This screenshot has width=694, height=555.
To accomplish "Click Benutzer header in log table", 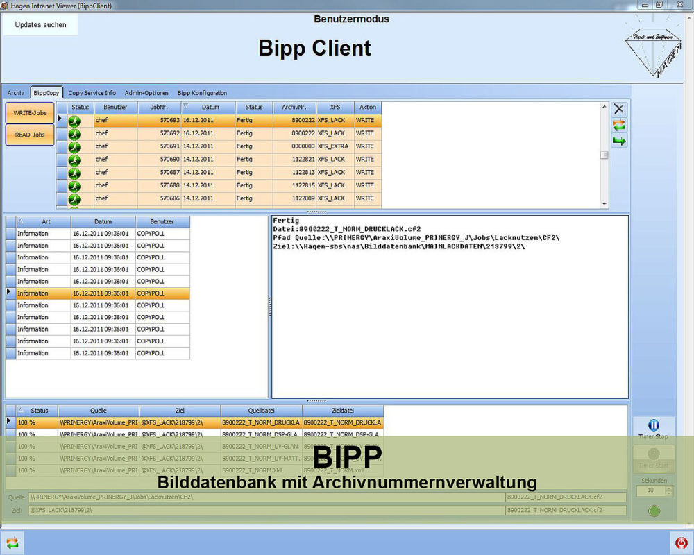I will (x=162, y=222).
